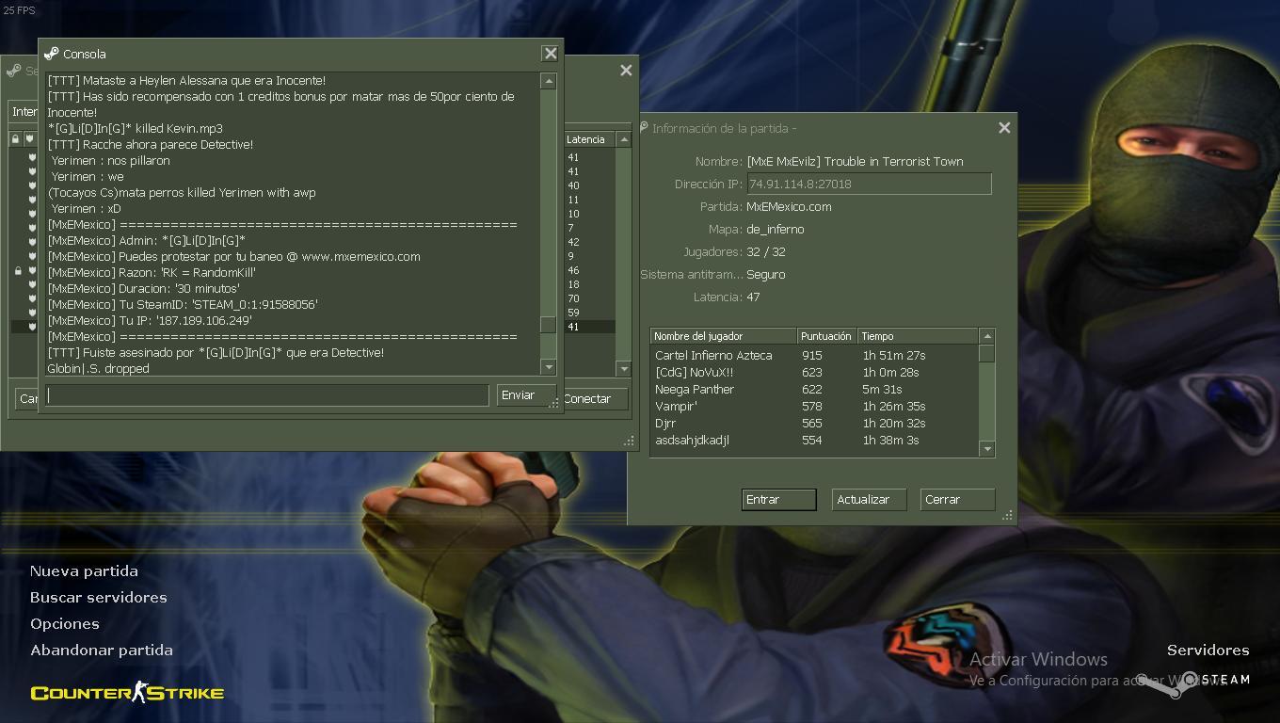Click the shield (VAC) column header in the server list
This screenshot has height=723, width=1280.
click(x=29, y=139)
